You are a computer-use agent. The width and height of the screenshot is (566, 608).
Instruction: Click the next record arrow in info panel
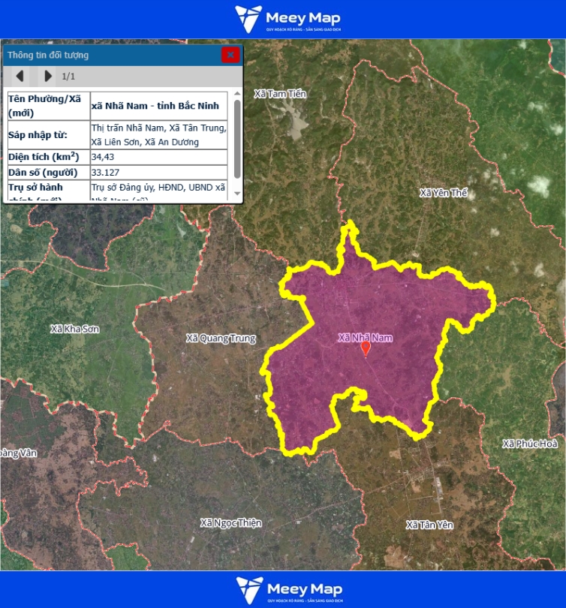coord(48,76)
